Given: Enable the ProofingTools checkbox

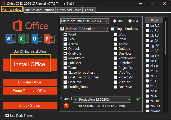Looking at the screenshot, I should pyautogui.click(x=65, y=87).
